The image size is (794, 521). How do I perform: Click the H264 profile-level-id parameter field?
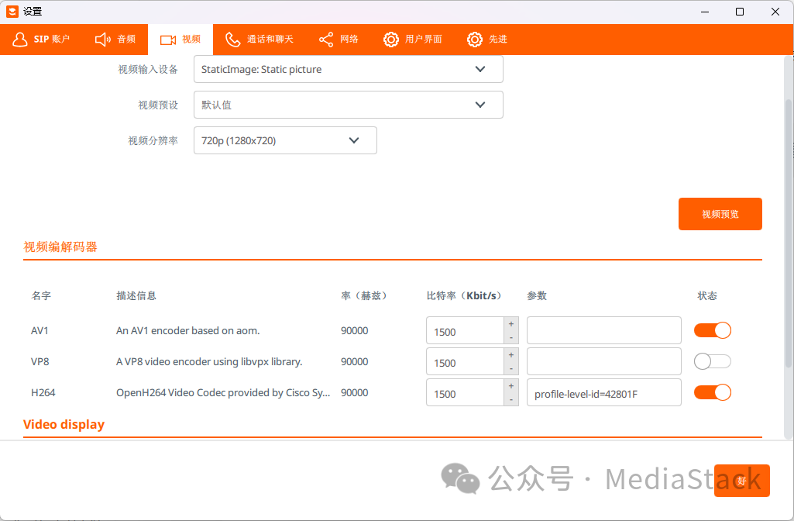[603, 393]
